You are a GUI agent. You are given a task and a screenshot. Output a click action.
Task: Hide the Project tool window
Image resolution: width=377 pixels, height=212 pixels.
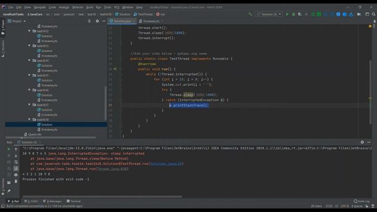104,21
